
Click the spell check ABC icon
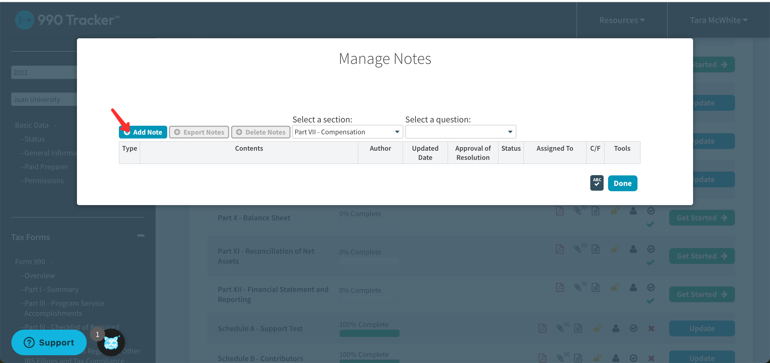596,183
